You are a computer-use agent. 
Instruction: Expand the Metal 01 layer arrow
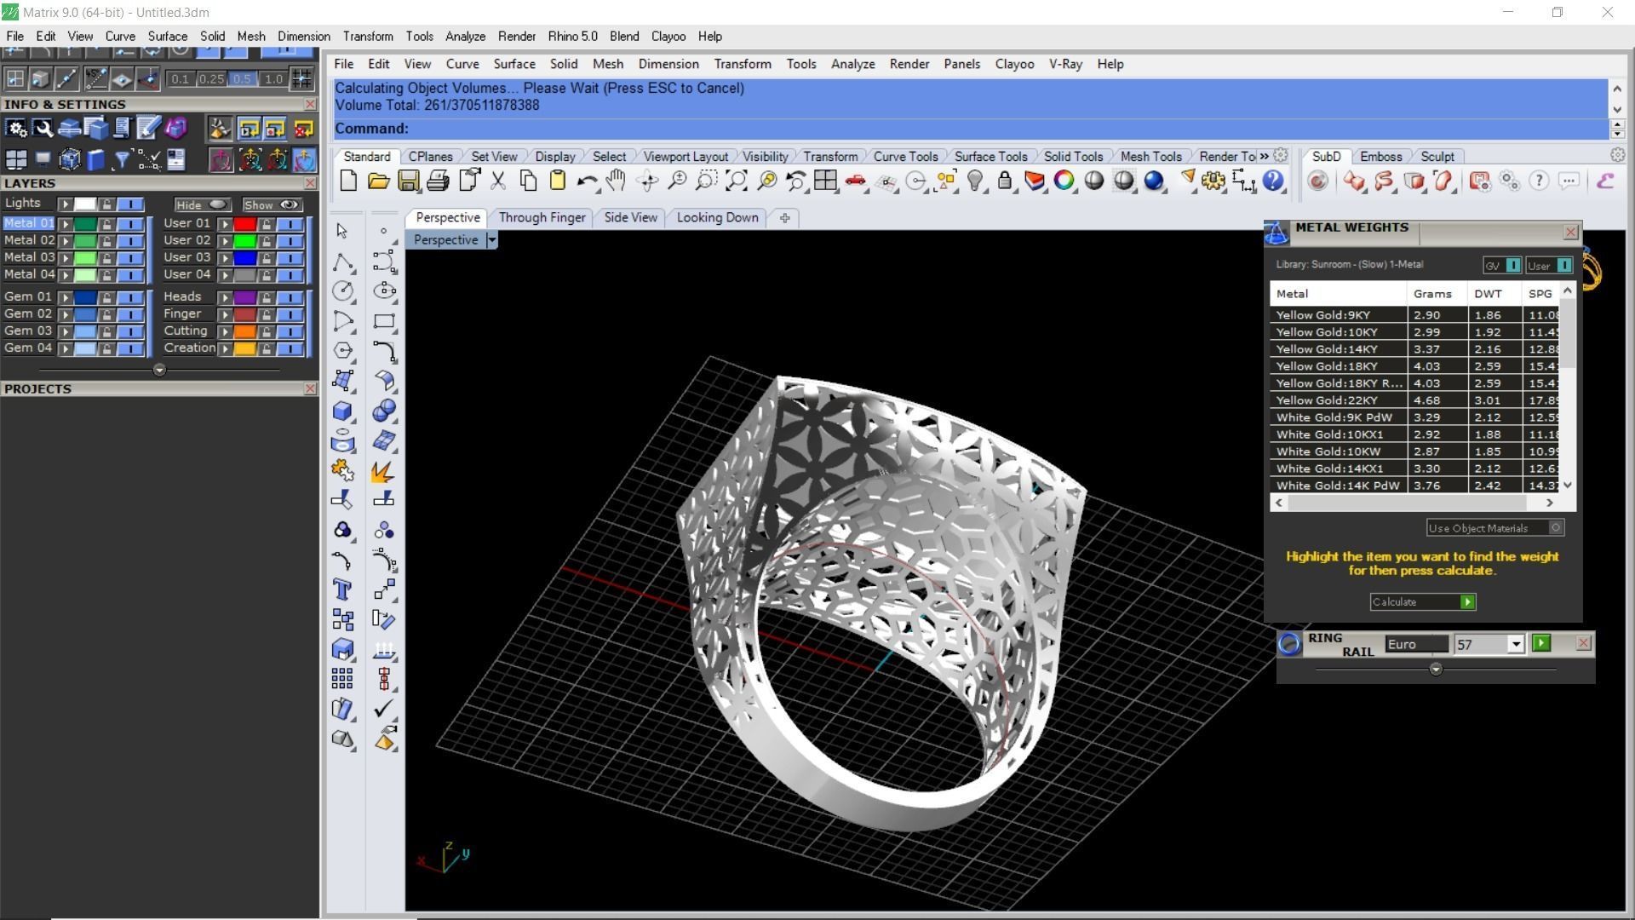click(65, 224)
